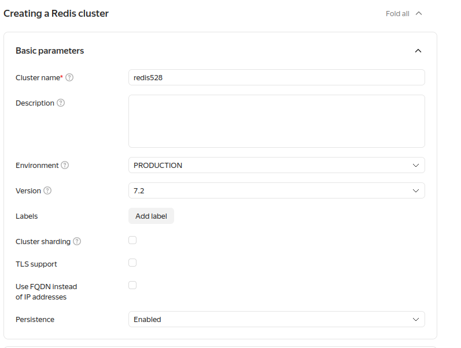This screenshot has height=348, width=461.
Task: Click help icon next to Environment
Action: coord(65,165)
